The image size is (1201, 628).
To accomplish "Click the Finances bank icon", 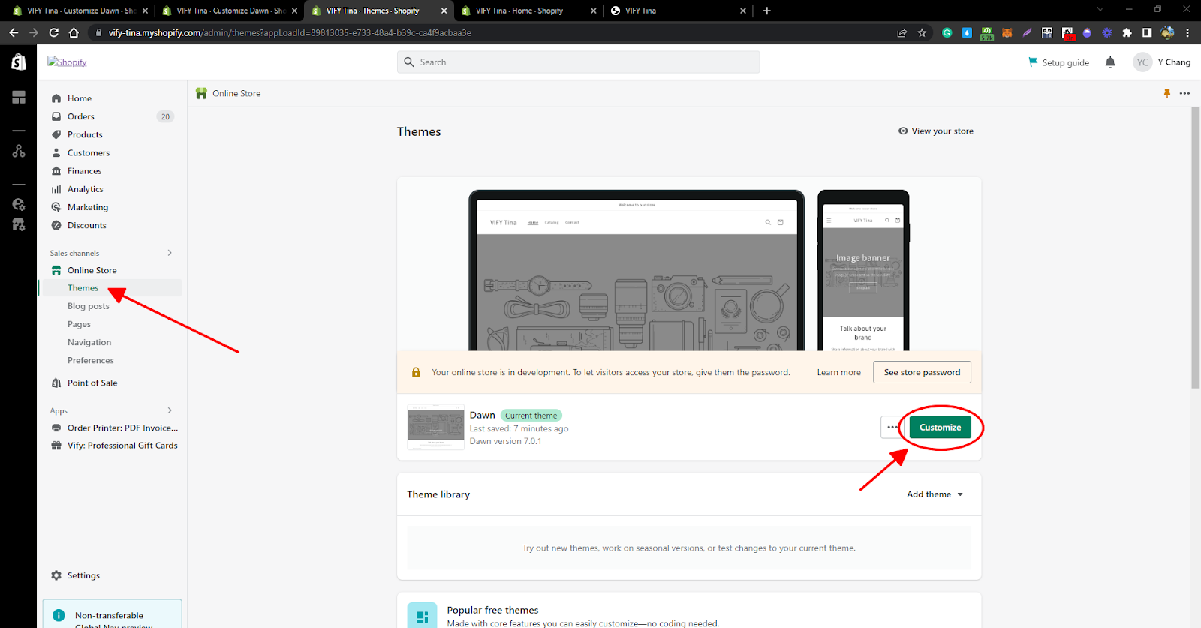I will 56,171.
